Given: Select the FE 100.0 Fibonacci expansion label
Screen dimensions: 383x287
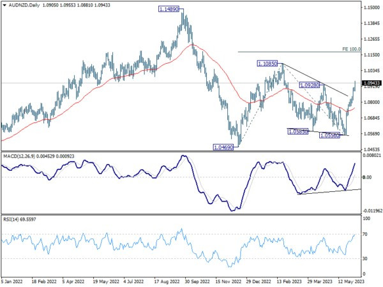Looking at the screenshot, I should pos(351,49).
